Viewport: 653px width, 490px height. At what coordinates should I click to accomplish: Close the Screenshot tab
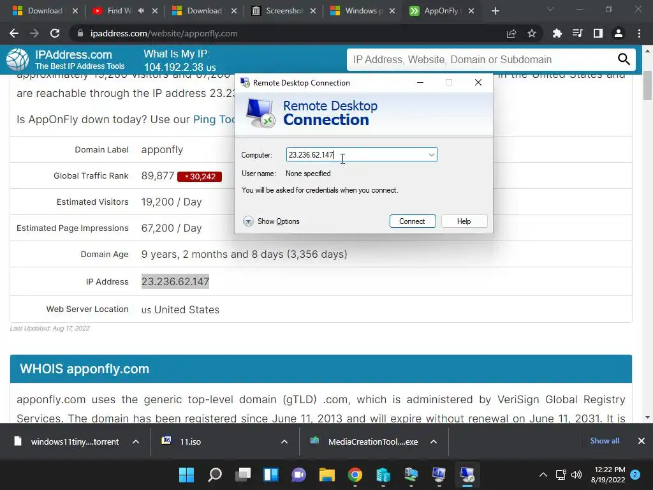click(x=313, y=11)
